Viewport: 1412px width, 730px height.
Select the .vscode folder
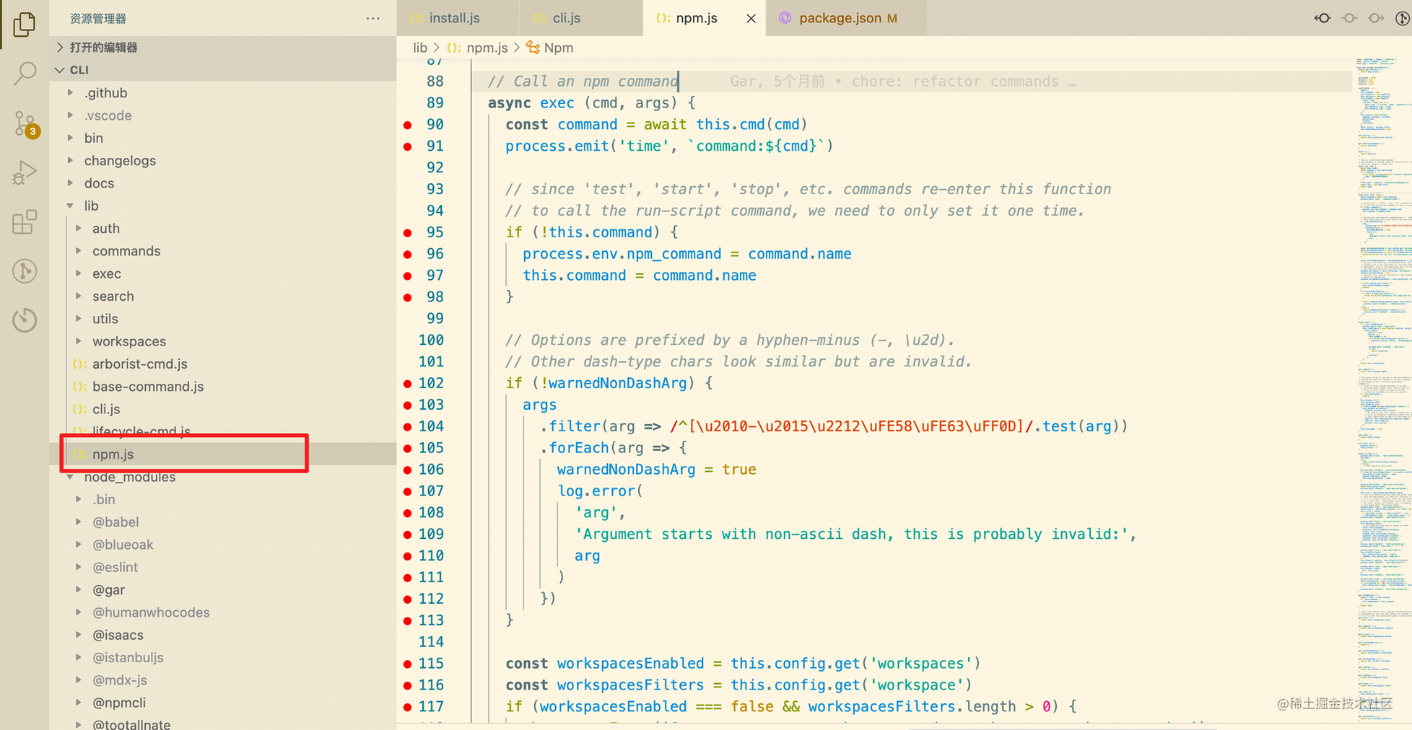tap(108, 115)
